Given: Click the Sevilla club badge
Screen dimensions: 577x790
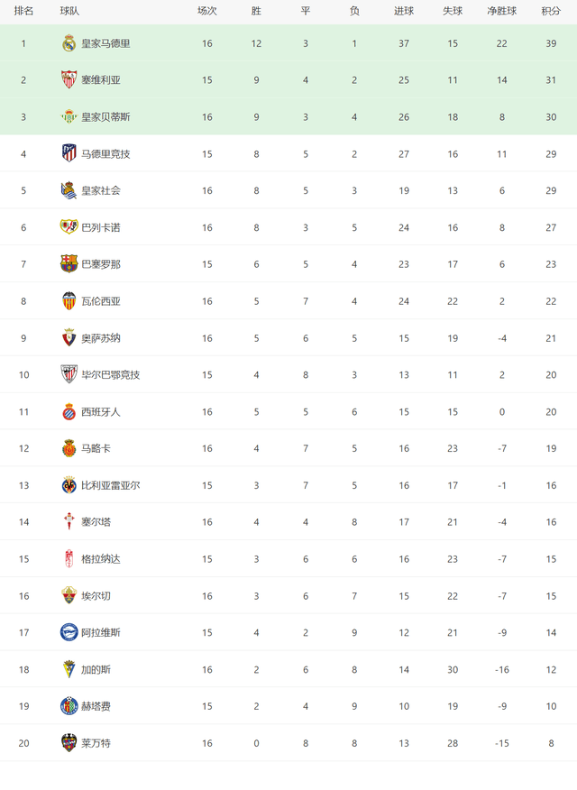Looking at the screenshot, I should click(x=69, y=79).
